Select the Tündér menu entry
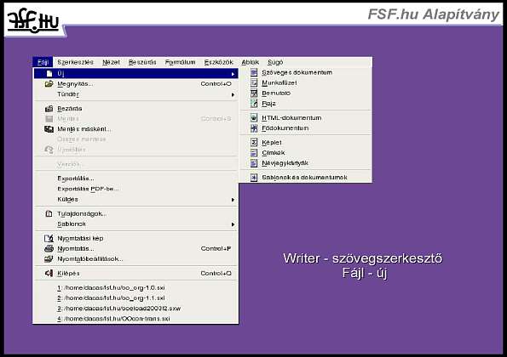The height and width of the screenshot is (357, 507). point(135,94)
